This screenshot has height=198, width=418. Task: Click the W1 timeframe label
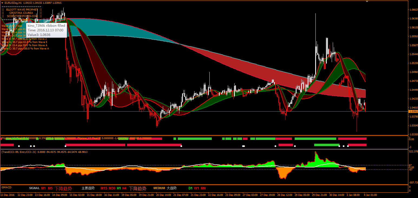pyautogui.click(x=196, y=188)
